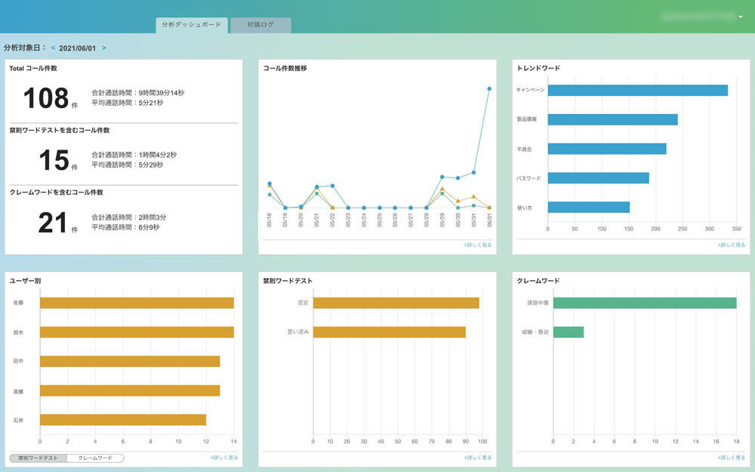
Task: Click the 05/31 orange triangle data point
Action: coord(474,196)
